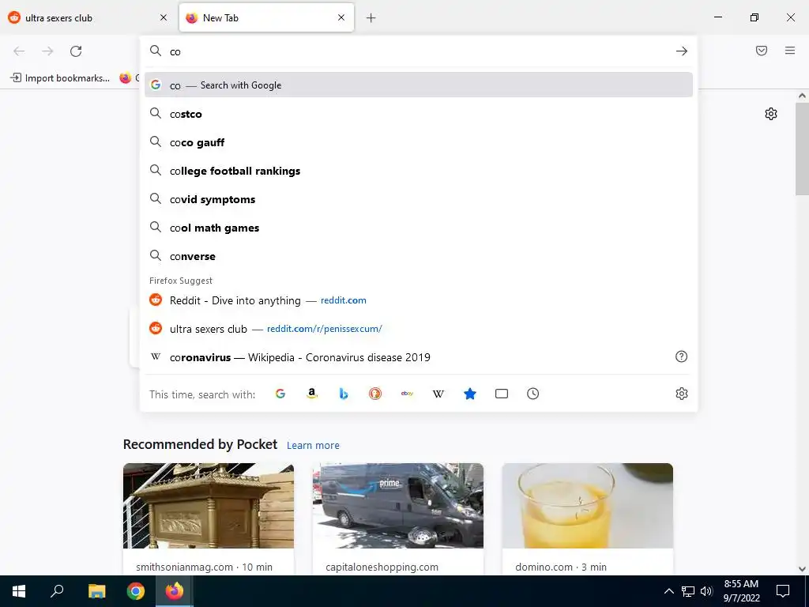The image size is (809, 607).
Task: Select the costco suggestion
Action: click(x=419, y=114)
